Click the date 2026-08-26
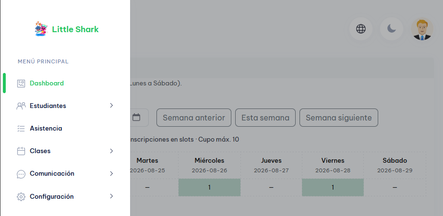The image size is (443, 216). click(x=209, y=170)
